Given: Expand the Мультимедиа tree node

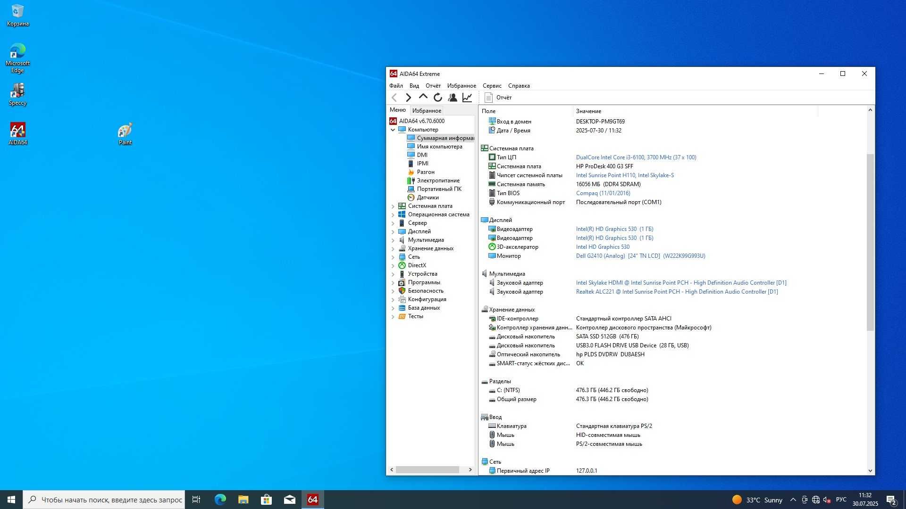Looking at the screenshot, I should point(393,240).
